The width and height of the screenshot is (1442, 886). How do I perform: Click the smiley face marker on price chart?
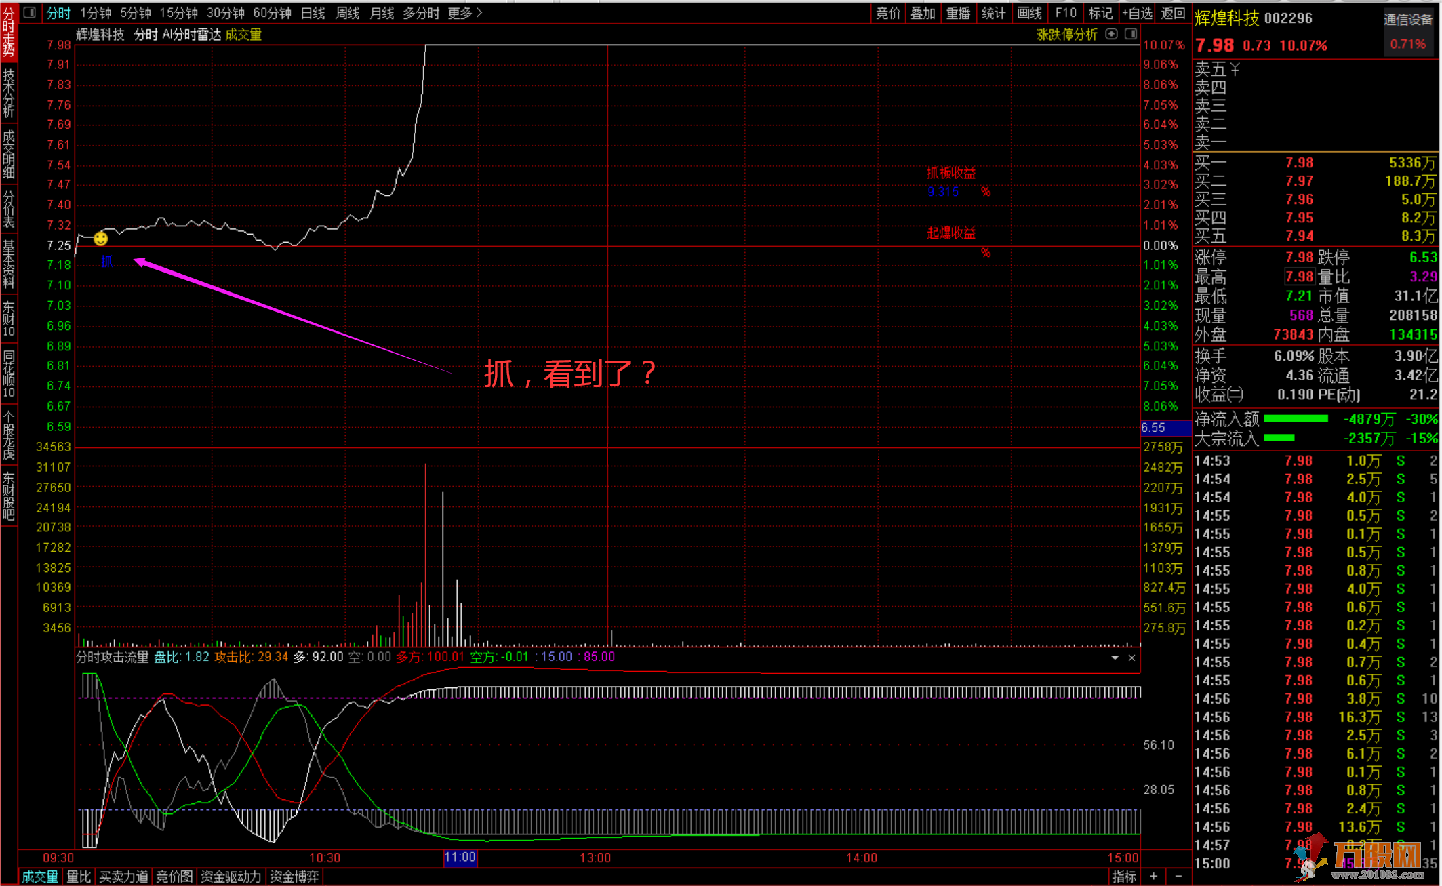click(x=100, y=239)
